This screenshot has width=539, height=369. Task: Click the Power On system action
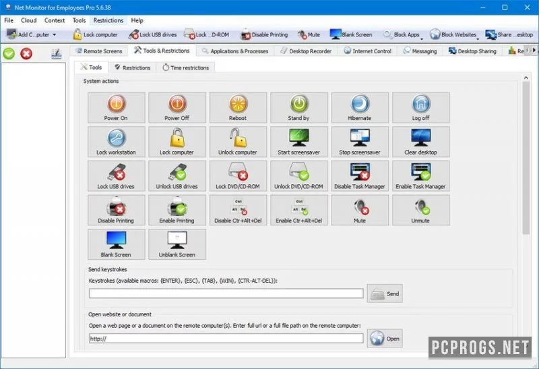(116, 107)
